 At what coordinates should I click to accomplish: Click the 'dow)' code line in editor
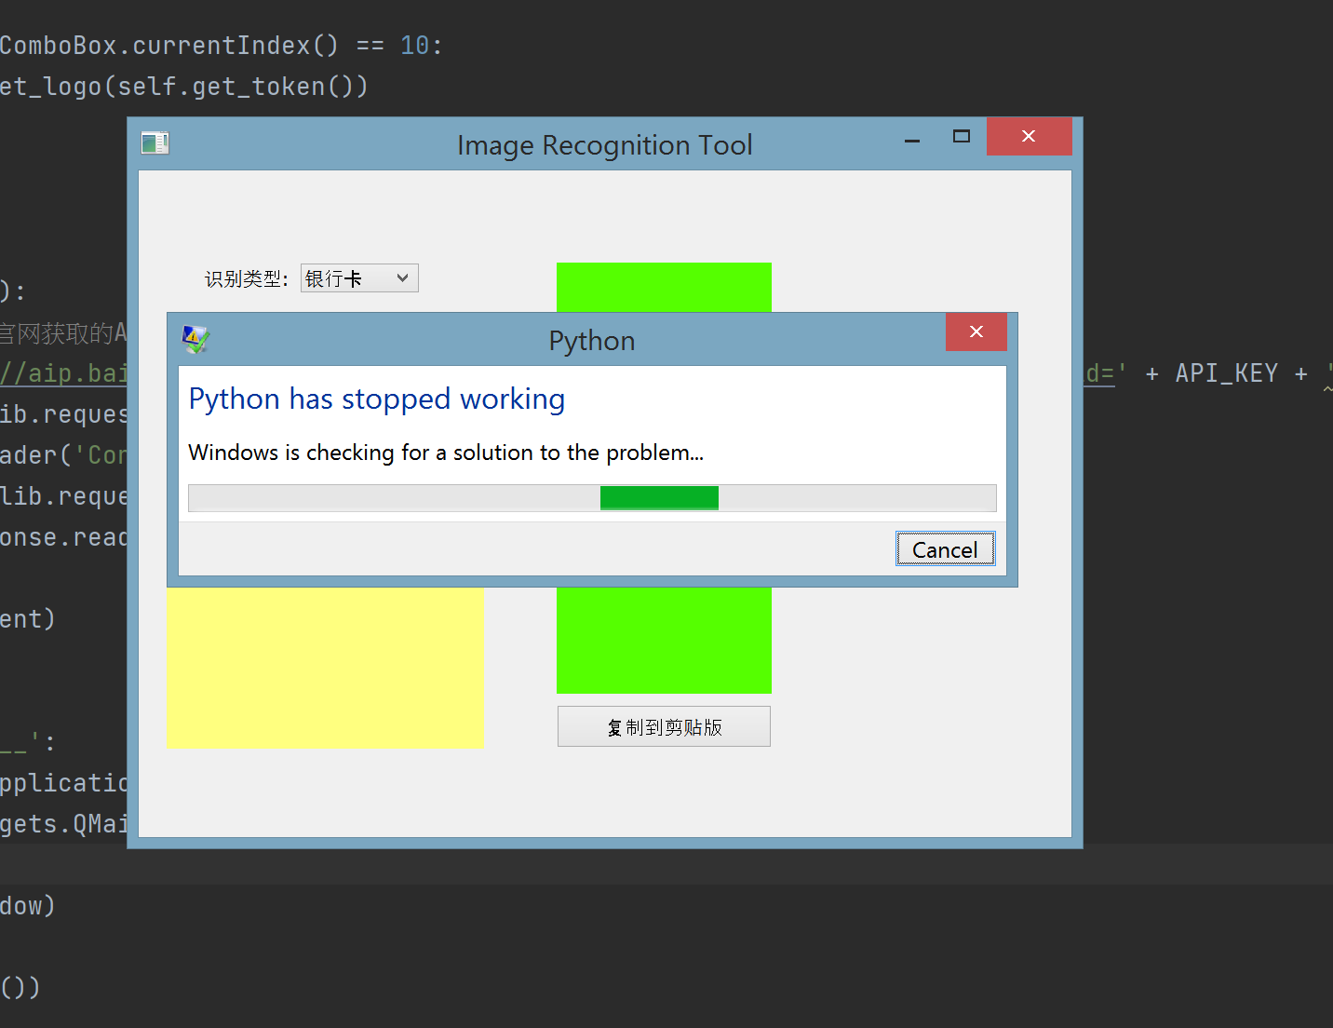(28, 906)
